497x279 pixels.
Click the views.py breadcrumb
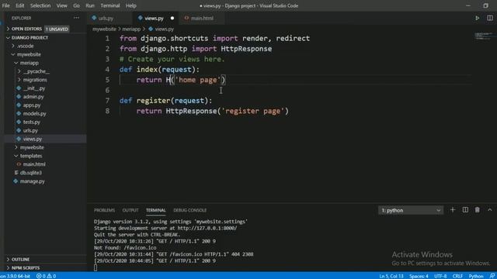click(164, 29)
